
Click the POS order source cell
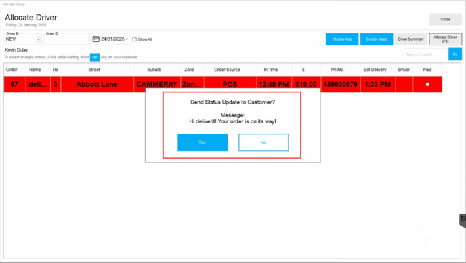(x=230, y=84)
